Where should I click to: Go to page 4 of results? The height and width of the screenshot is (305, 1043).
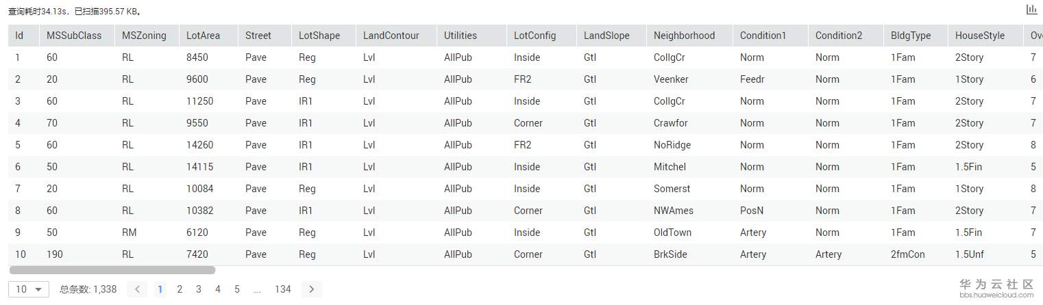(x=218, y=289)
